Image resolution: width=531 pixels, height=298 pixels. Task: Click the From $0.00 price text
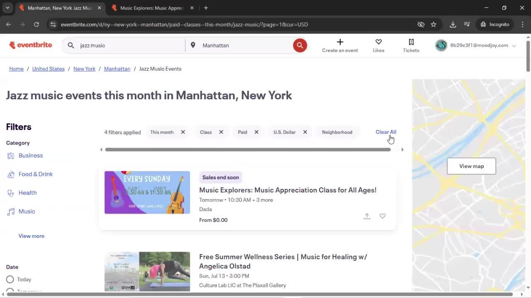pos(213,220)
